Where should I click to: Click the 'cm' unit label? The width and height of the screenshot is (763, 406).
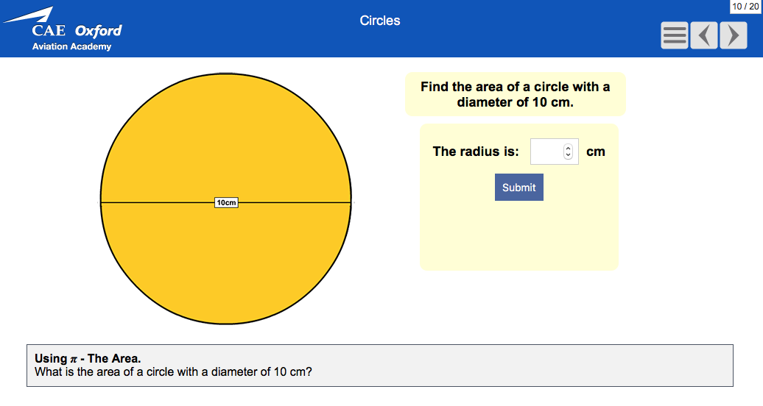[x=596, y=152]
